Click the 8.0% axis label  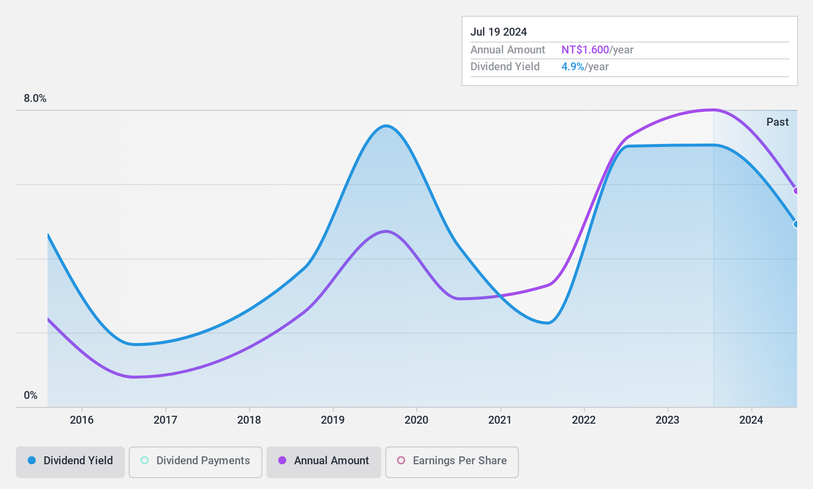[x=35, y=98]
